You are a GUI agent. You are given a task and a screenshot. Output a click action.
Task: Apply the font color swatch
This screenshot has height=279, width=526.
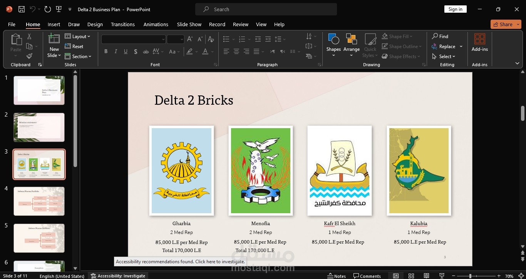point(205,52)
